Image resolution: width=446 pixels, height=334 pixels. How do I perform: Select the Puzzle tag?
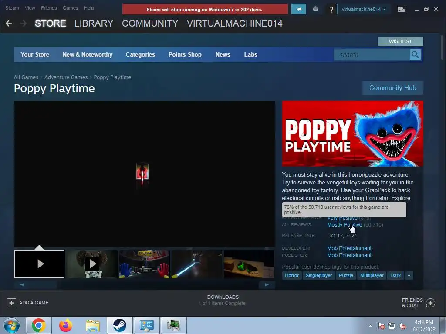[x=346, y=275]
